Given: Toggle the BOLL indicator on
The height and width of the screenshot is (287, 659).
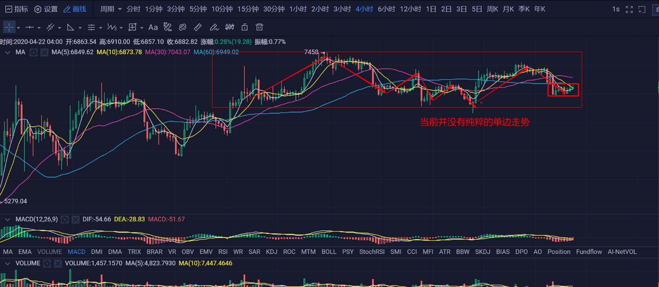Looking at the screenshot, I should 329,252.
